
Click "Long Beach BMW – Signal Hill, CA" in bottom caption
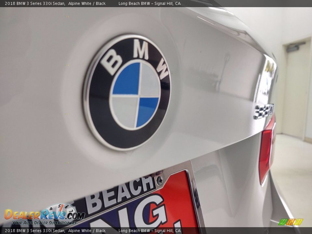click(149, 231)
